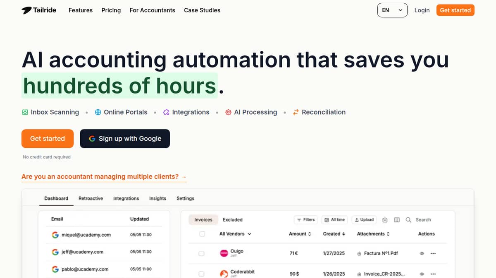The width and height of the screenshot is (496, 278).
Task: Click the jeff@ucademy.com email row
Action: (x=104, y=252)
